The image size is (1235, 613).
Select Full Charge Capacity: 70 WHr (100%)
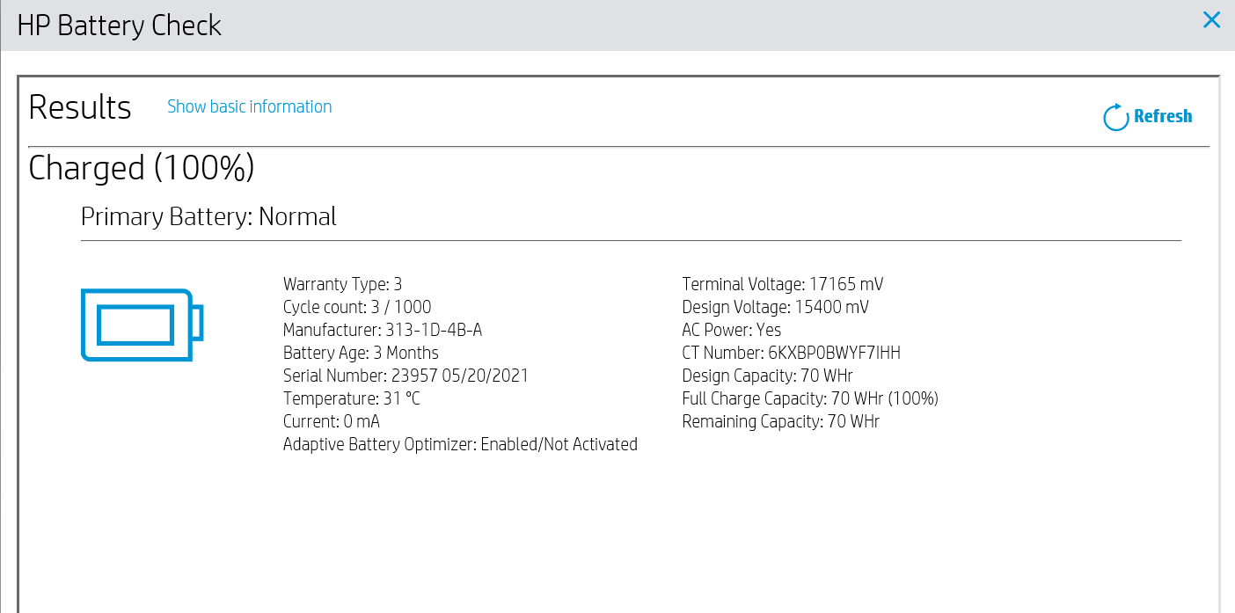810,398
